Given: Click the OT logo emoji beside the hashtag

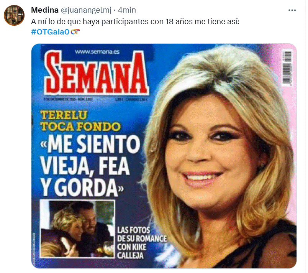Looking at the screenshot, I should pyautogui.click(x=75, y=32).
